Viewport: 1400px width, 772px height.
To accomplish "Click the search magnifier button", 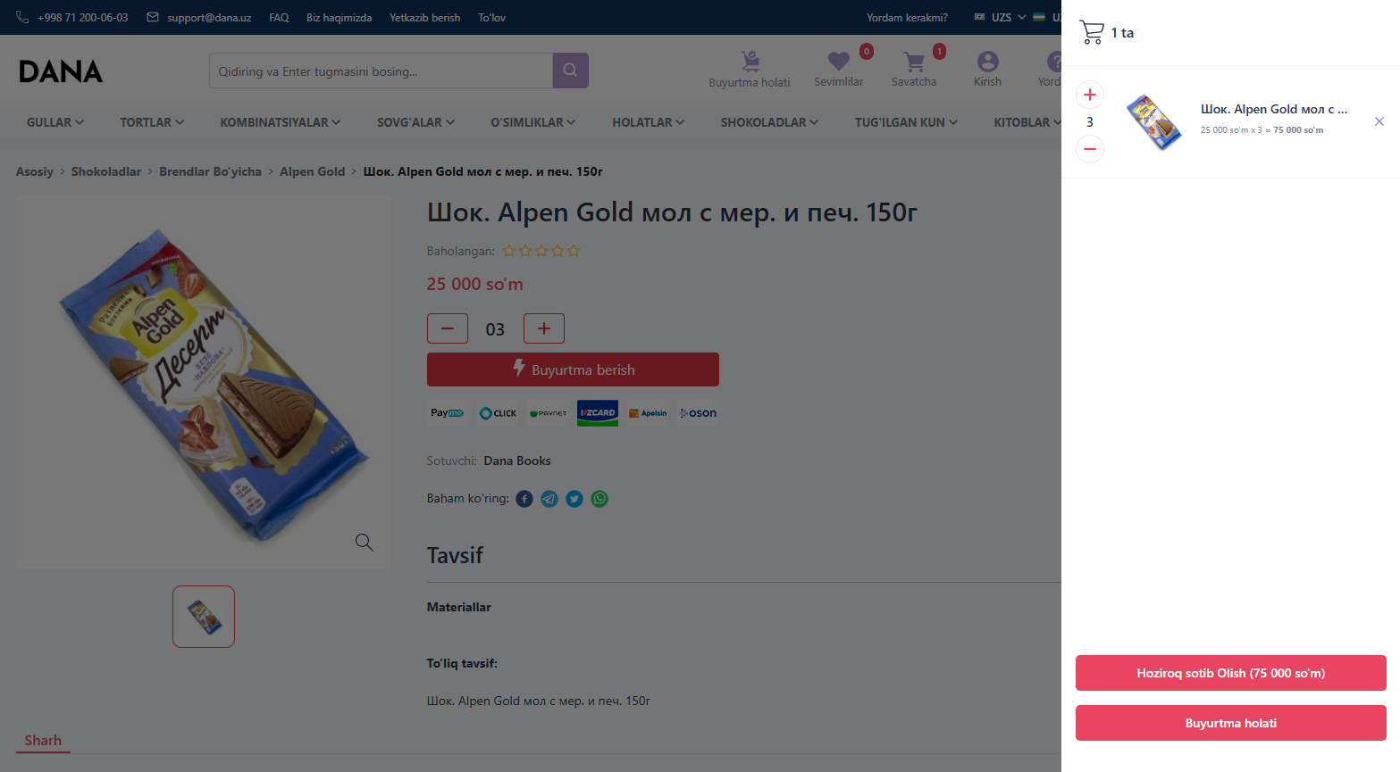I will [x=570, y=71].
